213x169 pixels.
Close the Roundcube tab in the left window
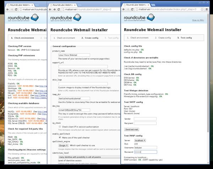click(32, 5)
